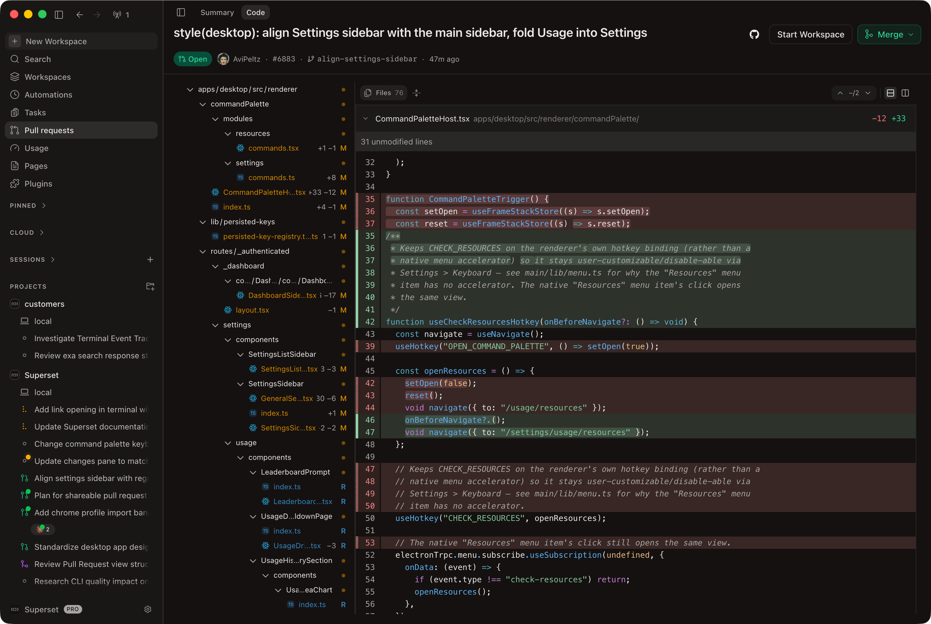Collapse CommandPaletteHost.tsx diff header chevron
This screenshot has height=624, width=931.
click(x=366, y=119)
